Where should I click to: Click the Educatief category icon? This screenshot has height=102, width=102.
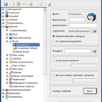coord(7,16)
